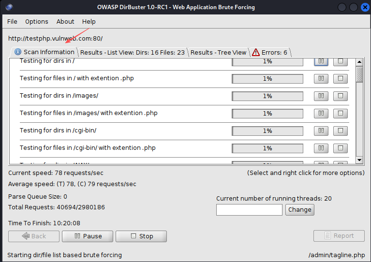This screenshot has height=262, width=371.
Task: Pause the dirs in /cgi-bin/ scan
Action: (321, 131)
